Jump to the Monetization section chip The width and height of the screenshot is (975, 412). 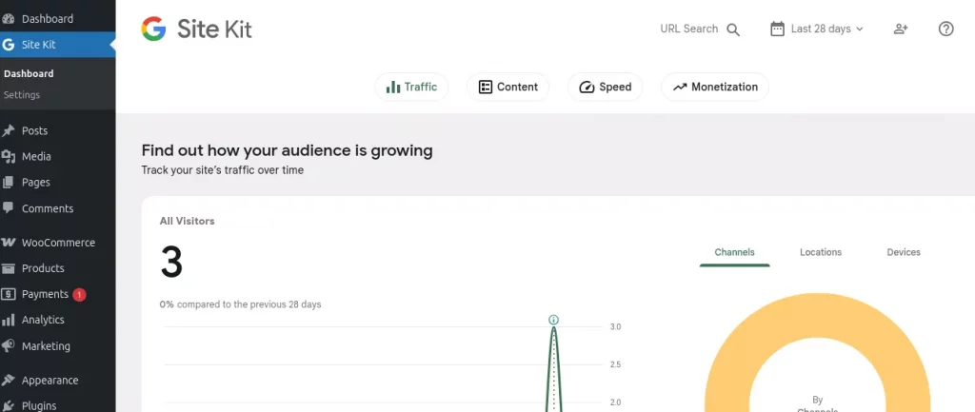(x=715, y=87)
